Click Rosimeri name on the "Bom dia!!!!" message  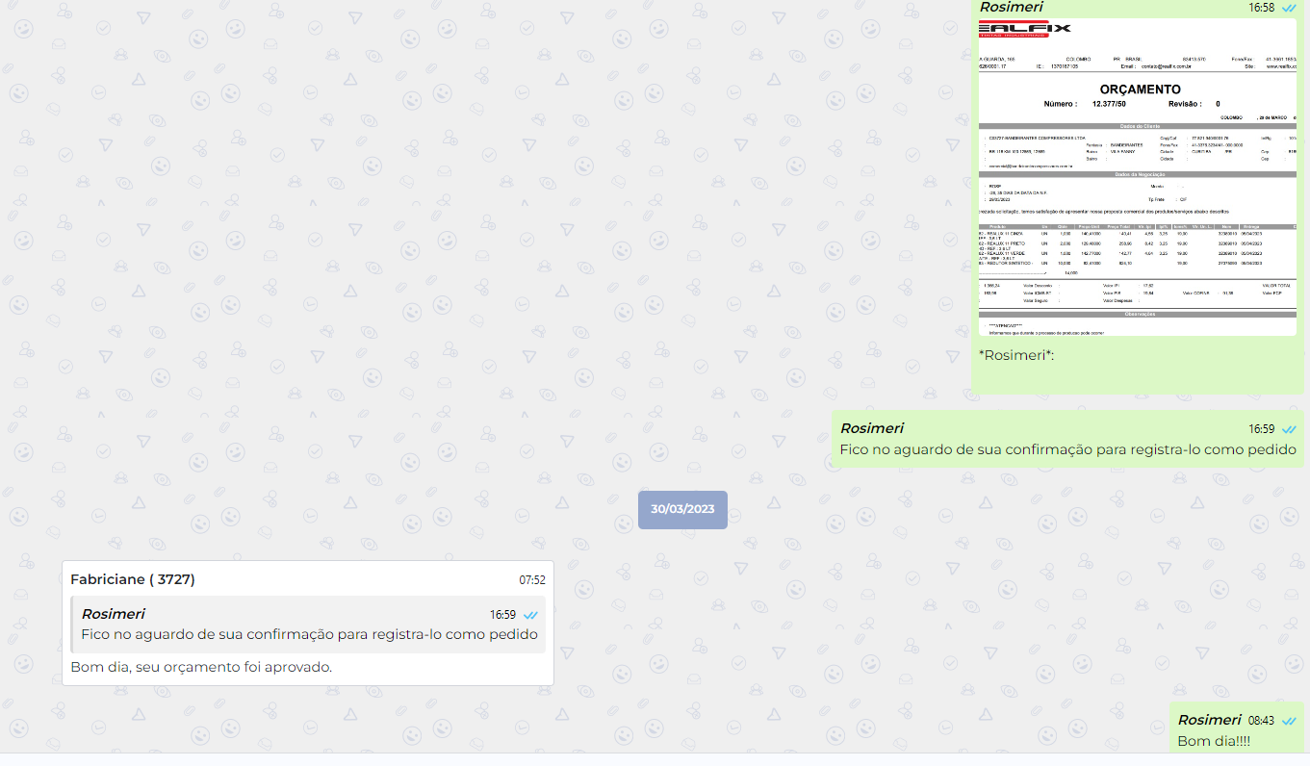tap(1209, 720)
